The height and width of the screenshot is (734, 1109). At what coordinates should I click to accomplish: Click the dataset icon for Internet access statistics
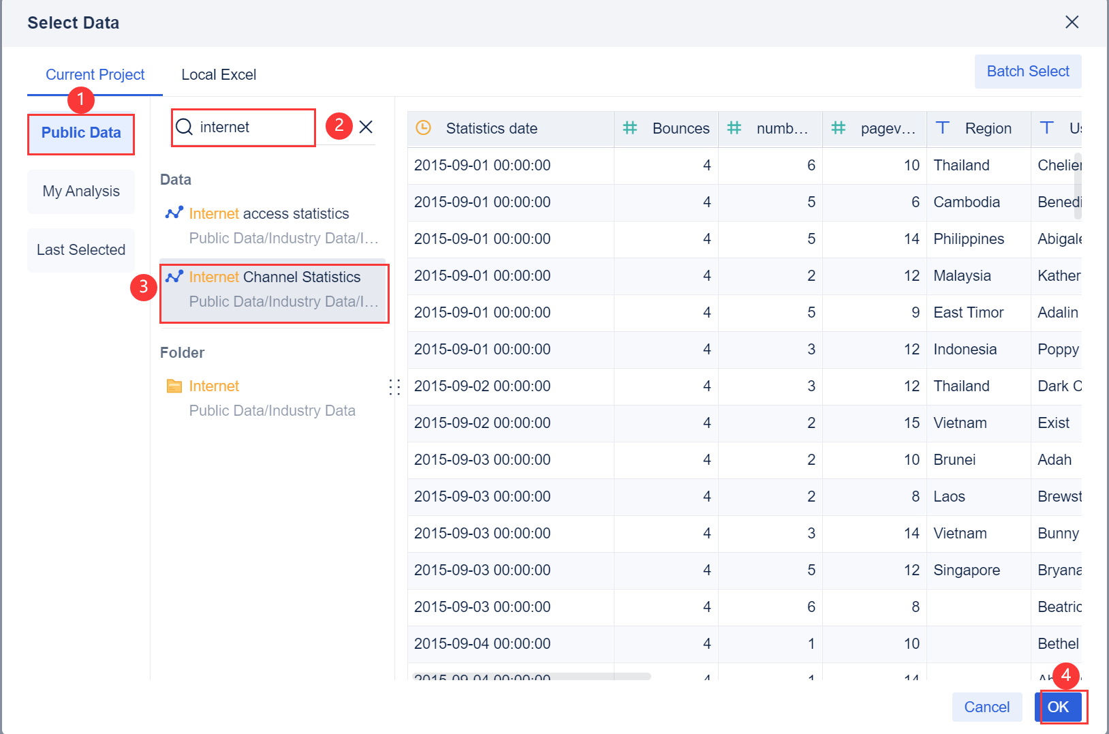pyautogui.click(x=174, y=213)
